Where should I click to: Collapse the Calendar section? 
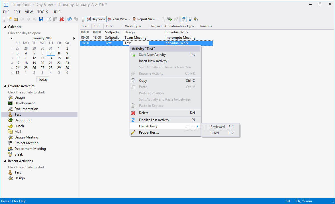5,27
